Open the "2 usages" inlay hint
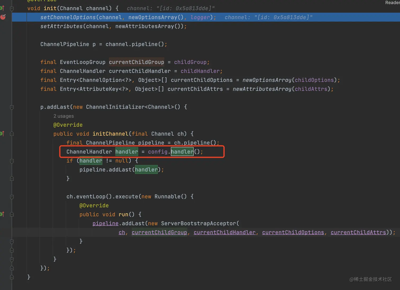The height and width of the screenshot is (290, 400). [x=63, y=116]
